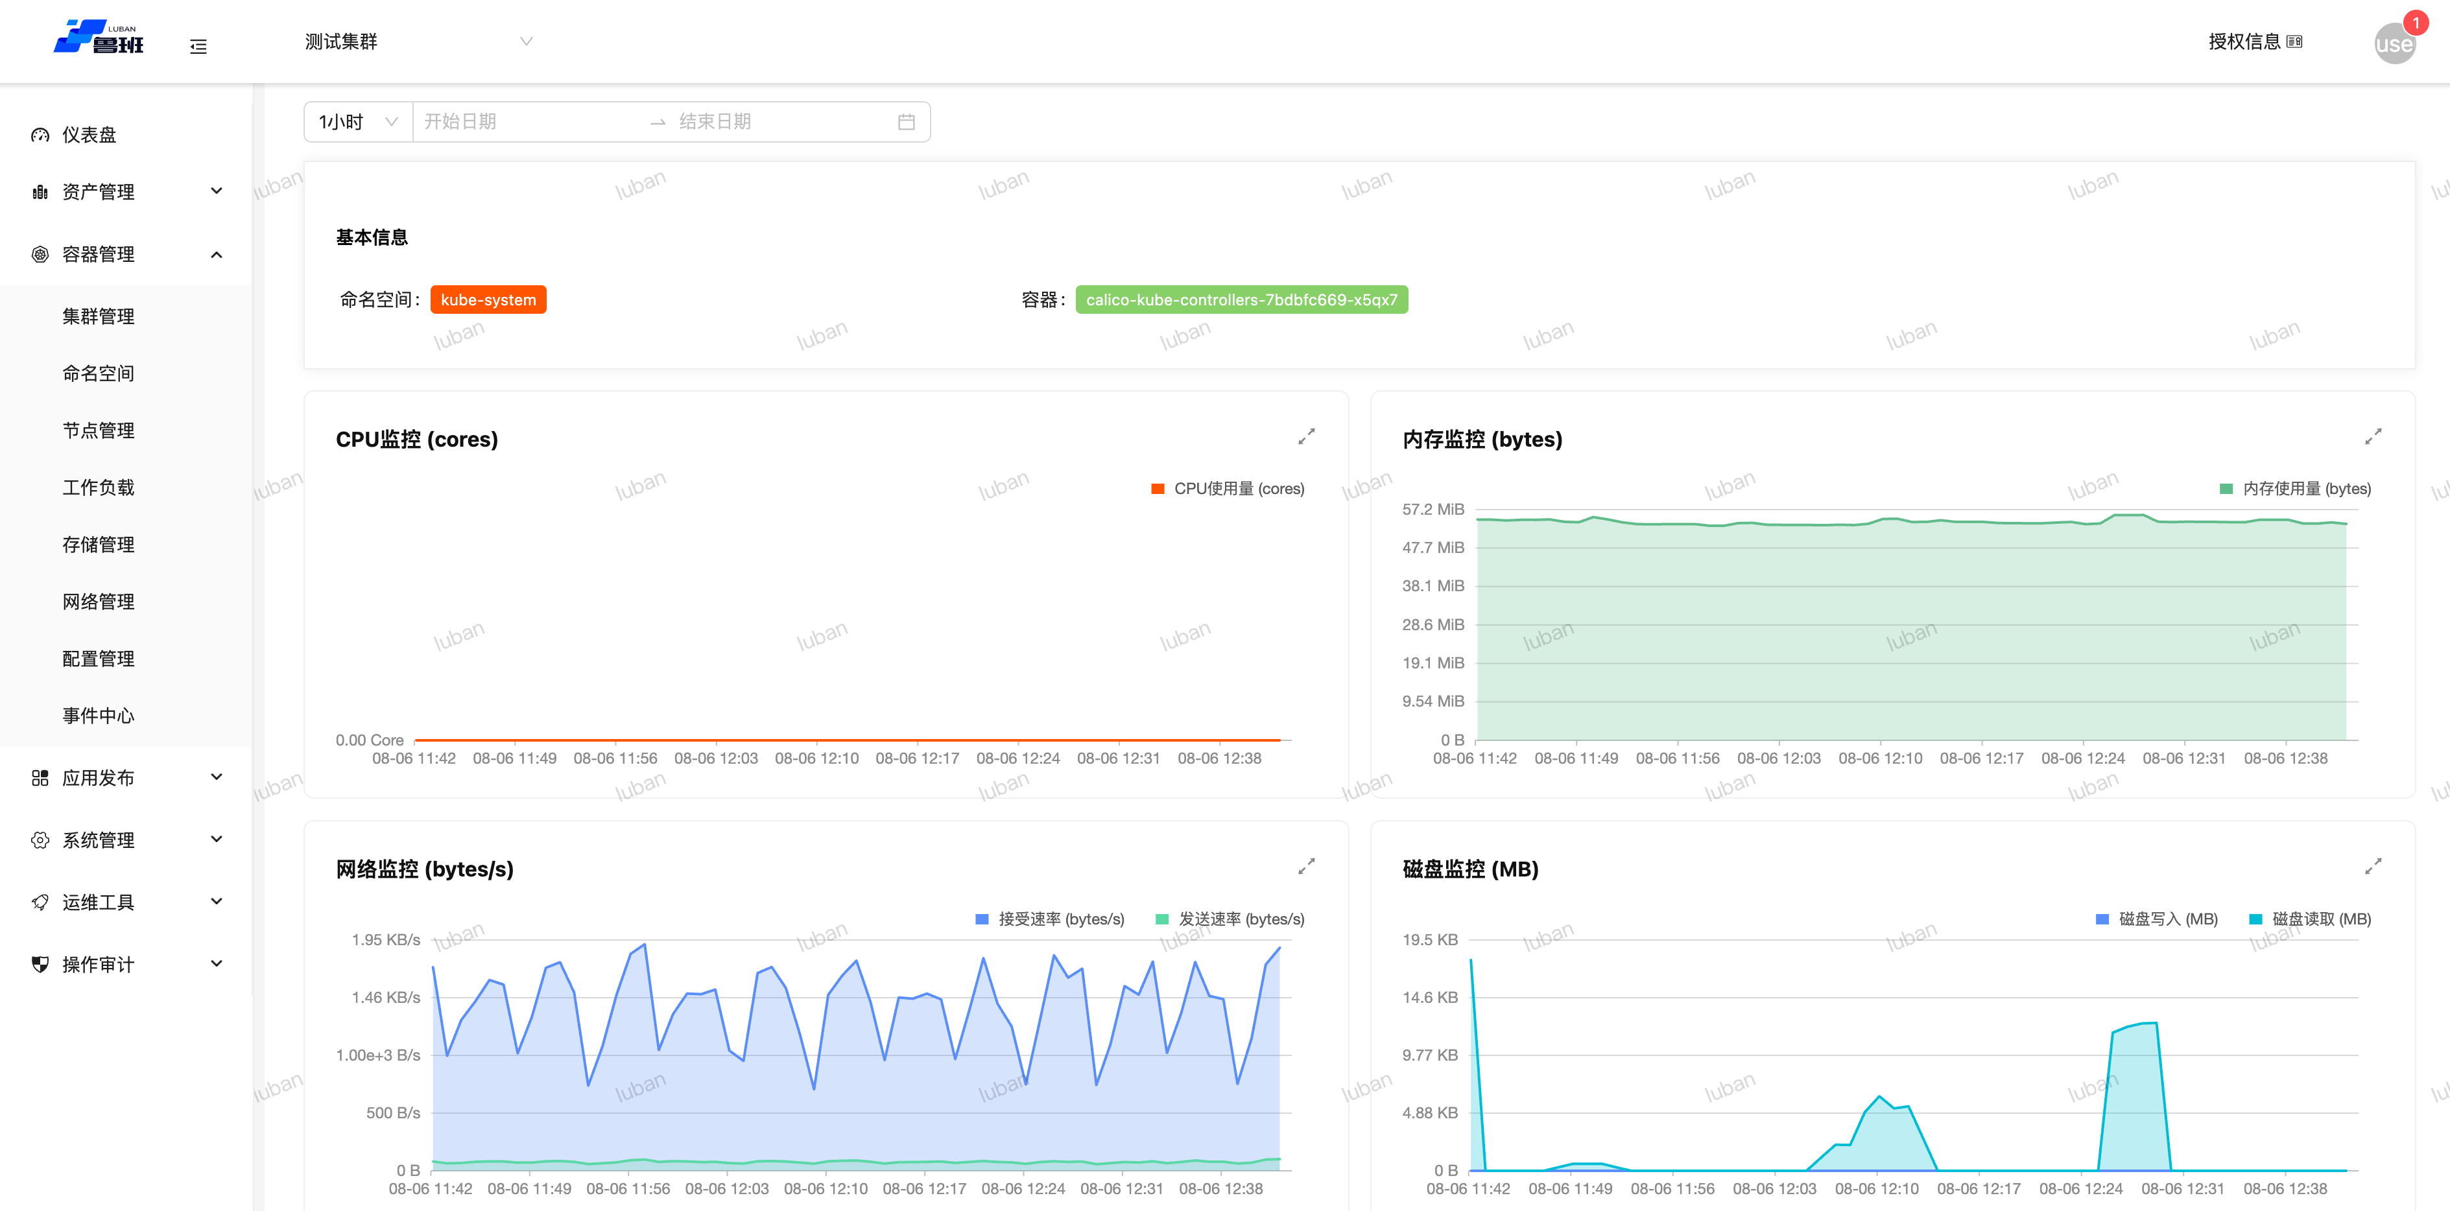Expand the CPU monitoring chart to fullscreen
The width and height of the screenshot is (2450, 1211).
pos(1306,436)
